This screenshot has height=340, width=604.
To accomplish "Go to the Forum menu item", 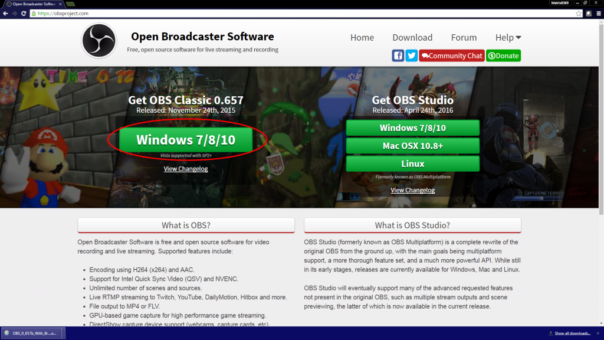I will 464,37.
